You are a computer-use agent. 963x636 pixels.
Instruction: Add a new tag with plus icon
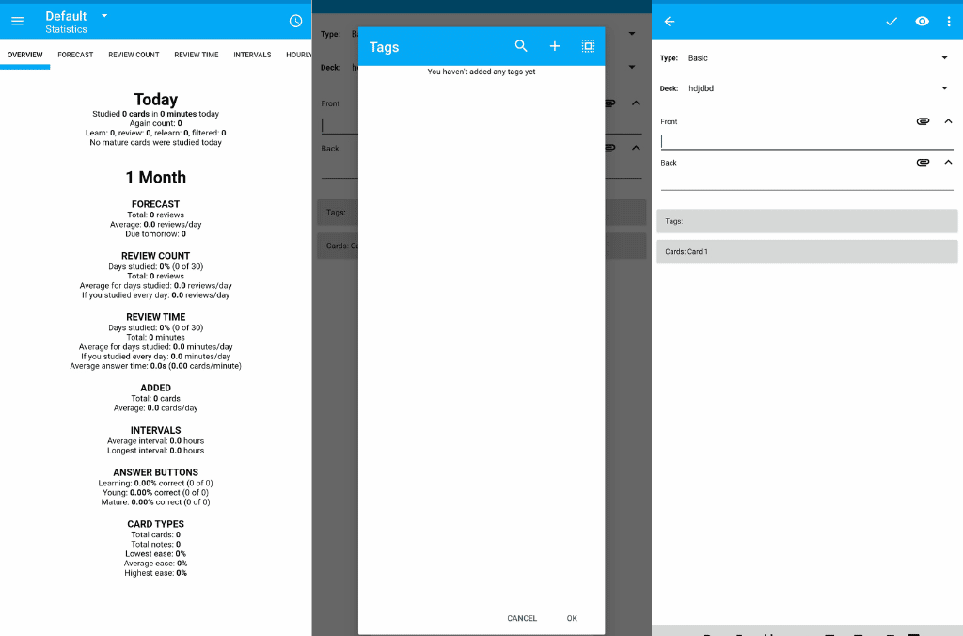(x=555, y=46)
